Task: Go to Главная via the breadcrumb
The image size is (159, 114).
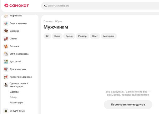Action: point(48,21)
